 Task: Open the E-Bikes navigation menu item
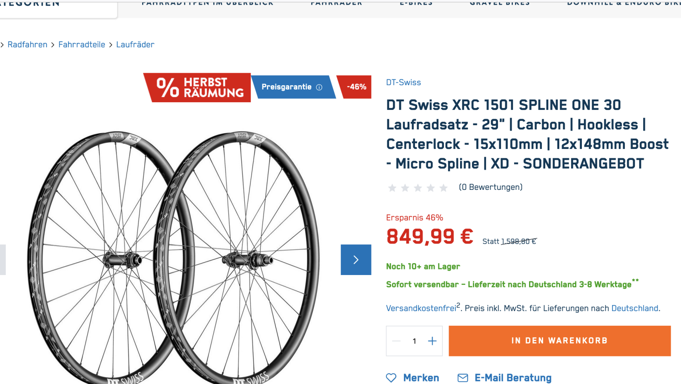(416, 3)
